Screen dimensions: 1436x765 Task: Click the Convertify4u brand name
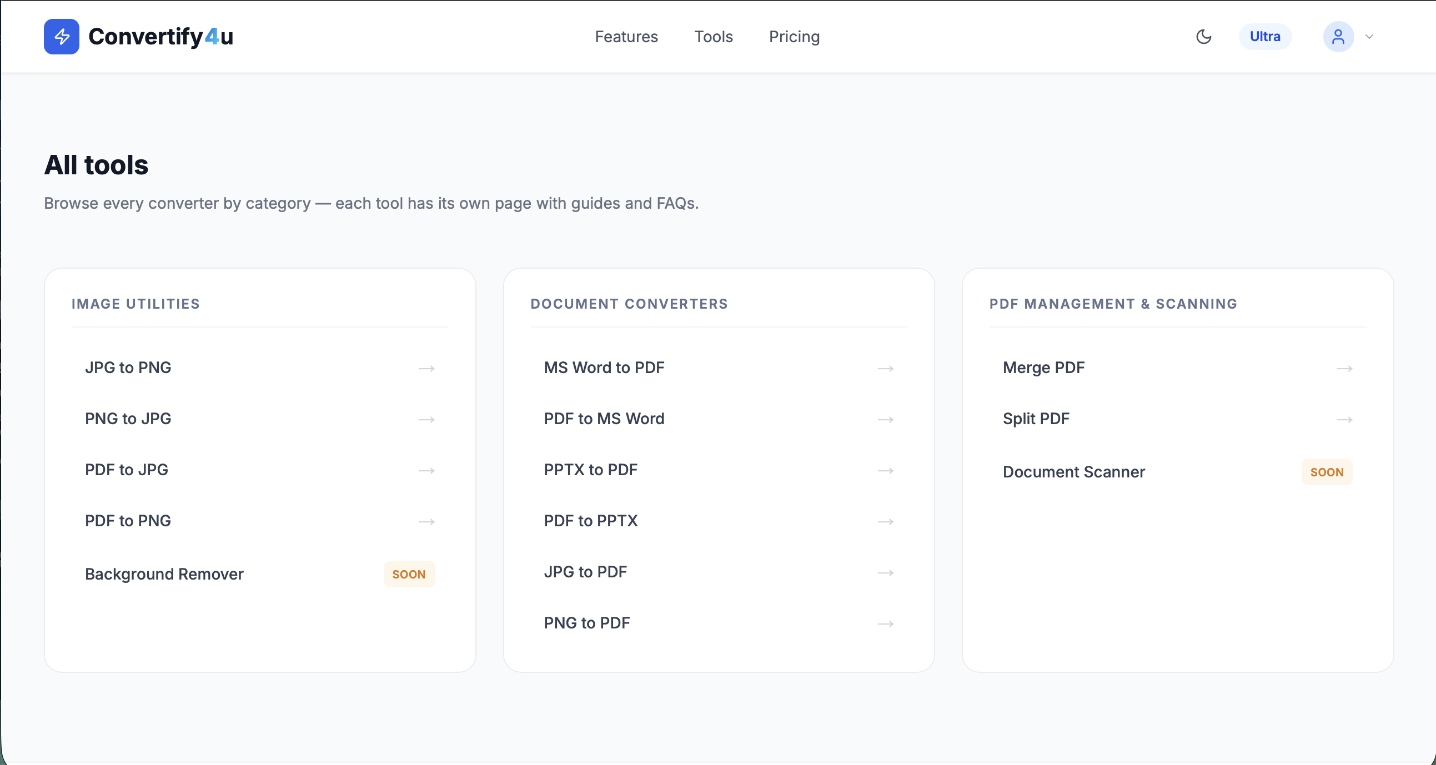(x=160, y=37)
